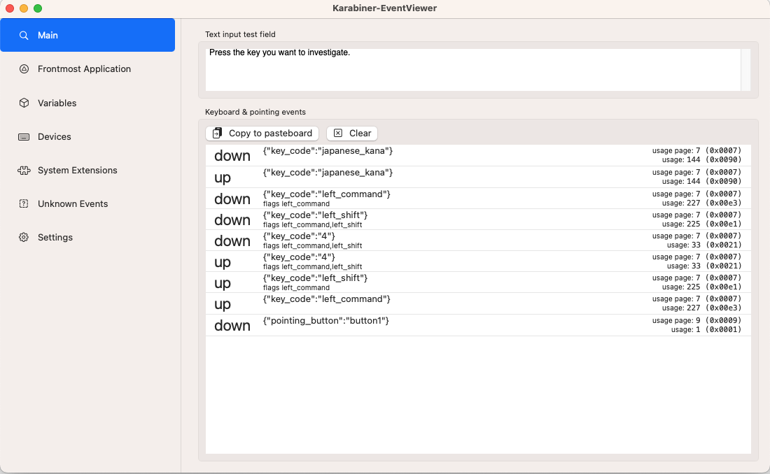770x474 pixels.
Task: Maximize the window with green button
Action: tap(38, 8)
